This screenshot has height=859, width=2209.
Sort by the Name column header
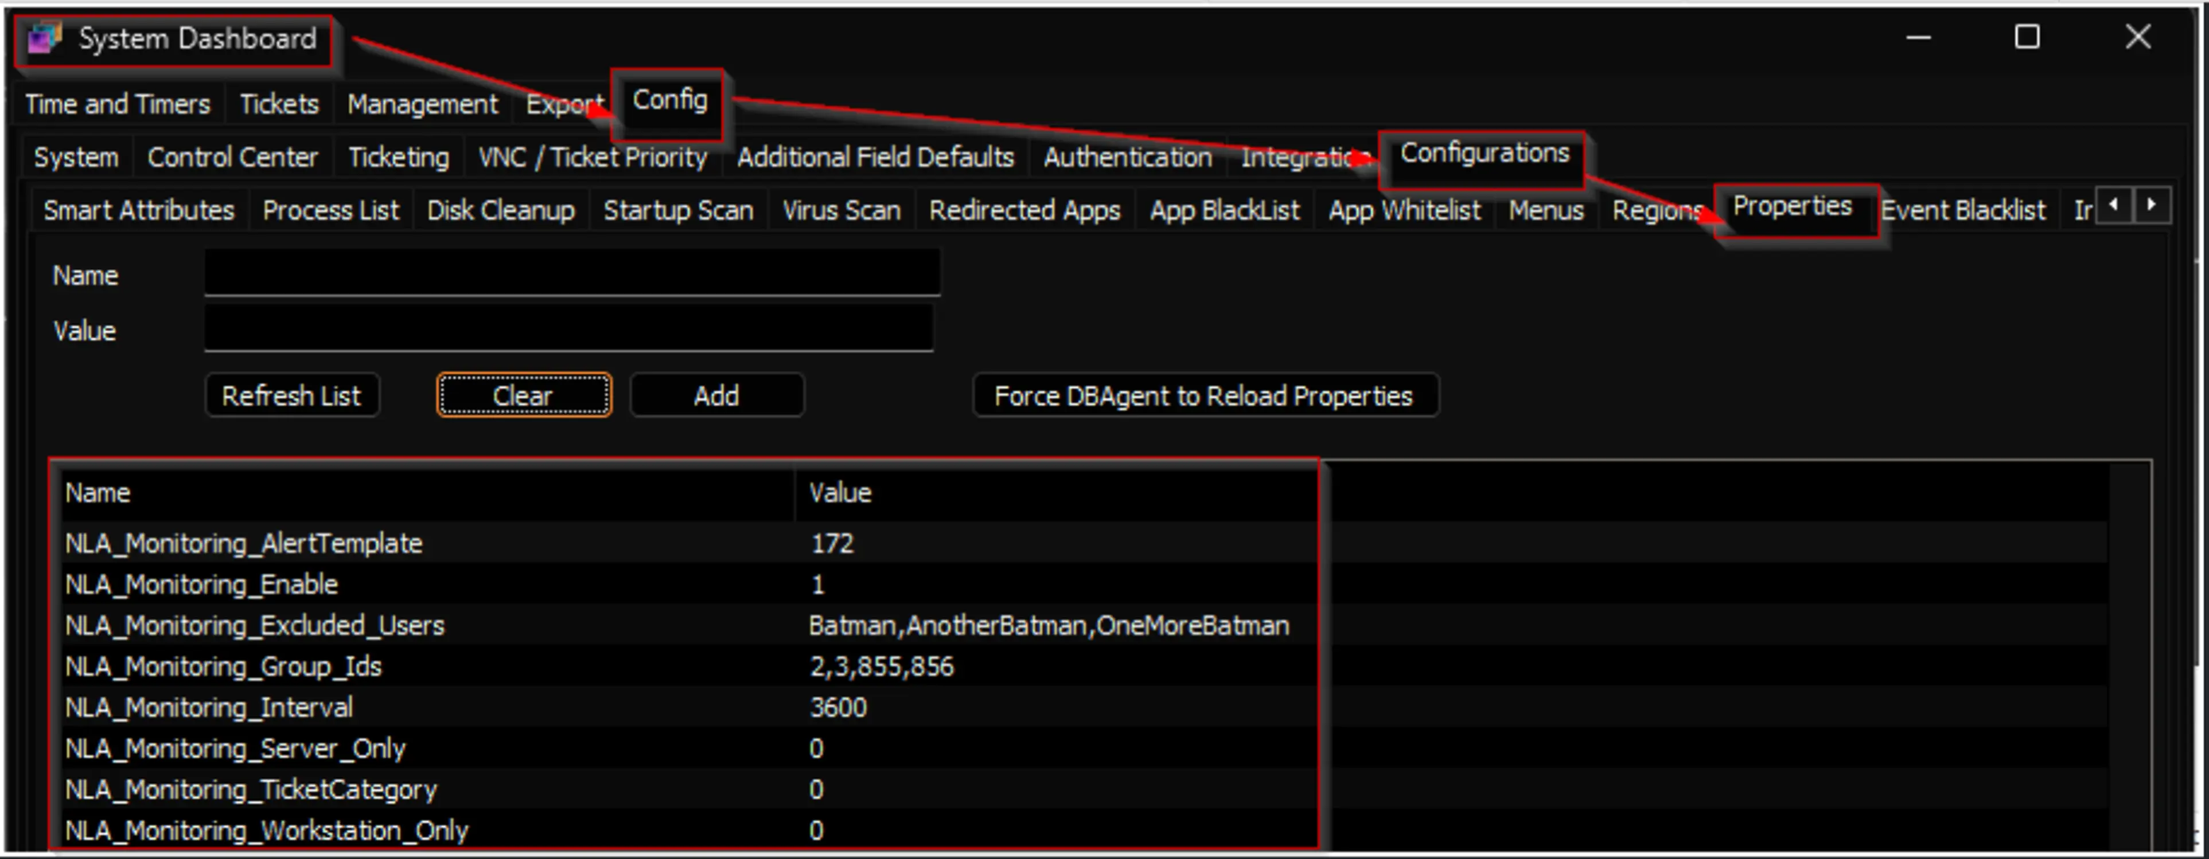click(x=427, y=493)
